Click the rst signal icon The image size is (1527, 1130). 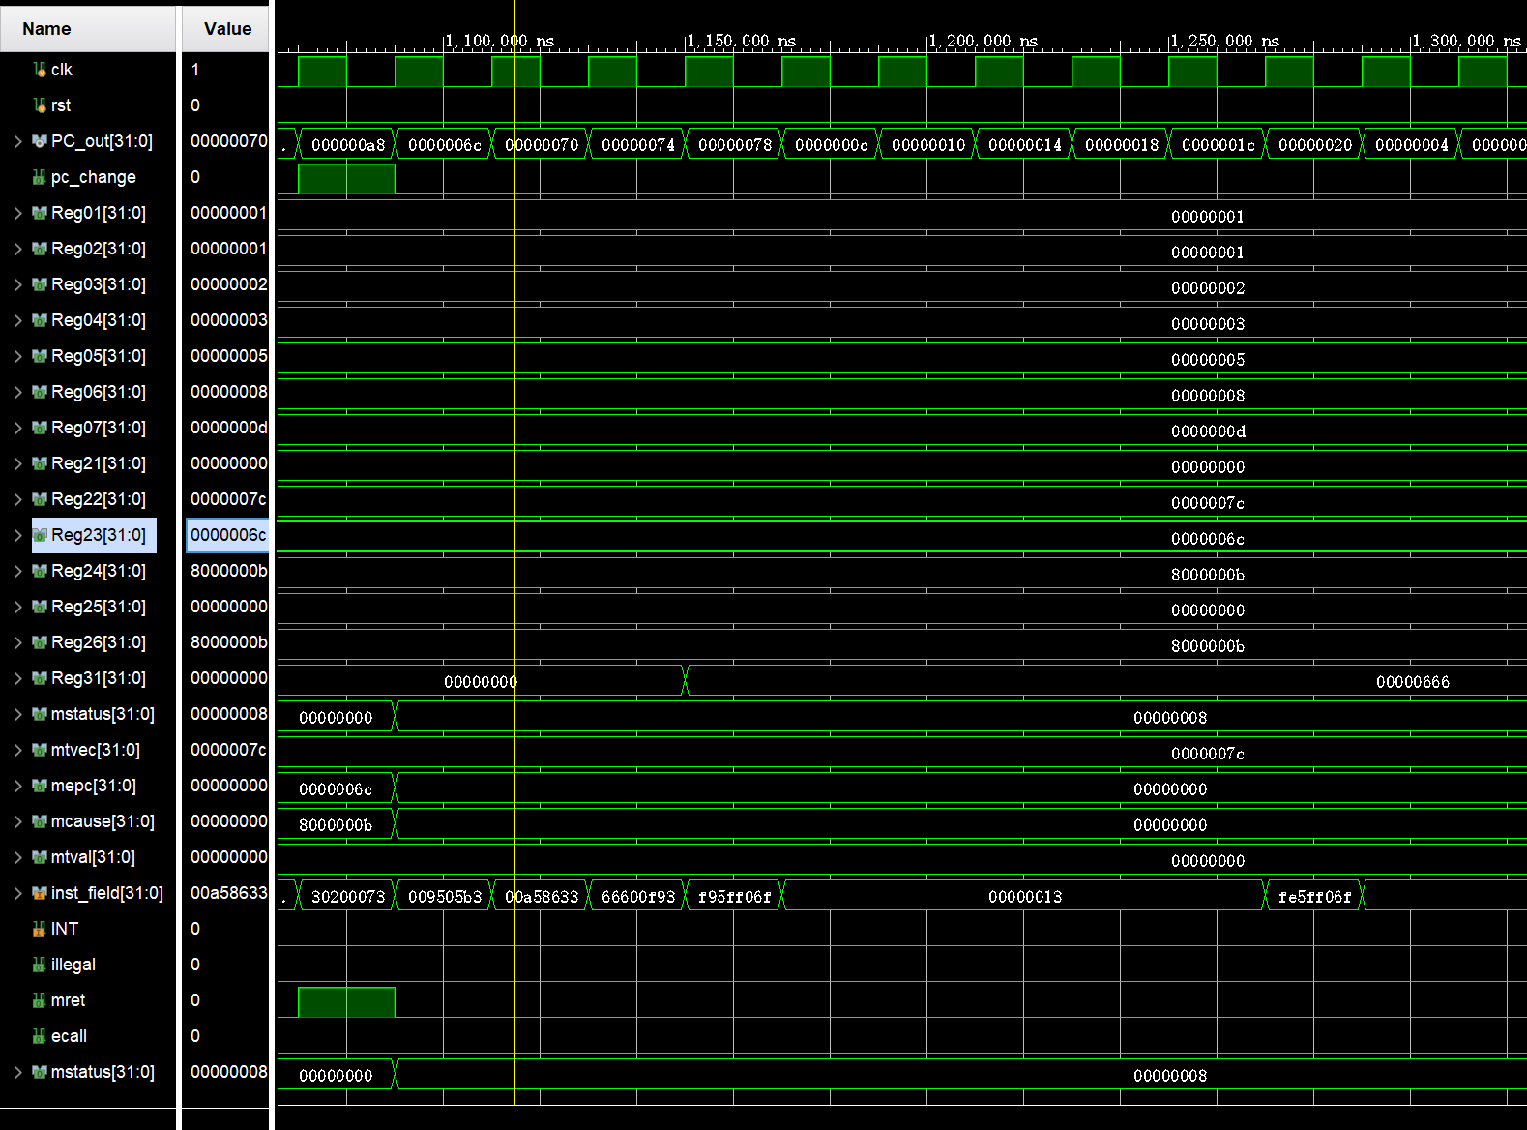coord(40,105)
